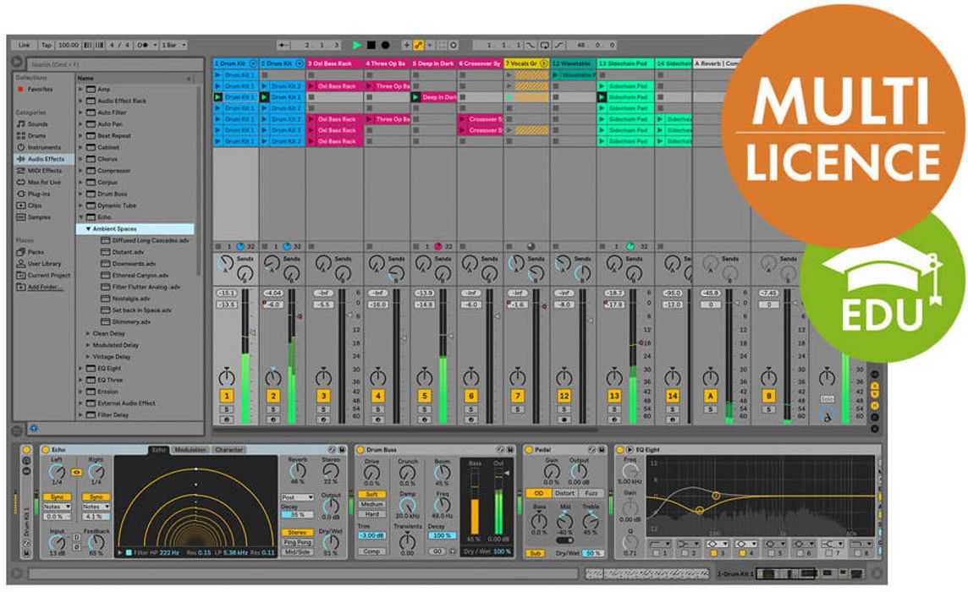Viewport: 968px width, 592px height.
Task: Select Medium drive type in Drum Buss
Action: tap(371, 504)
